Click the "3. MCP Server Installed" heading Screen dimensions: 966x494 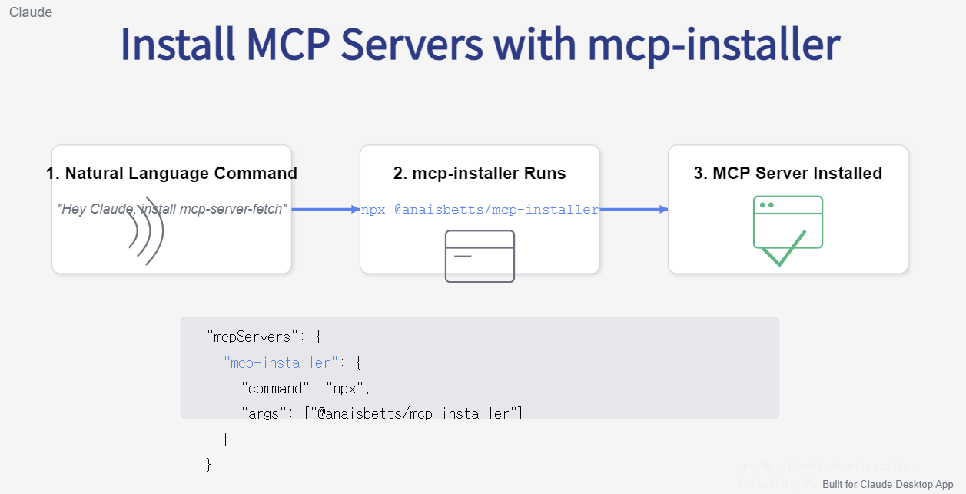pos(788,174)
